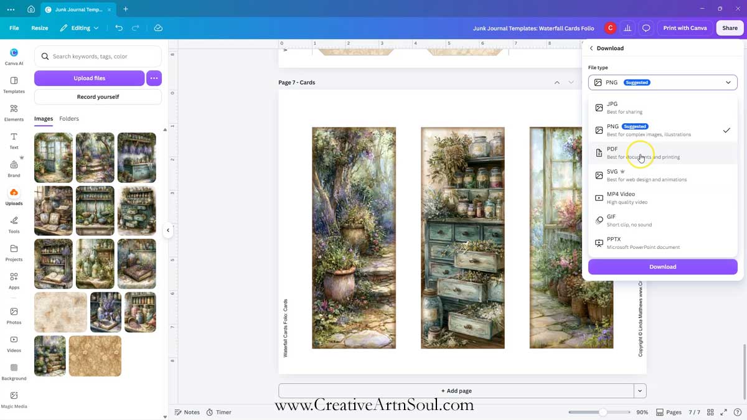Open the Apps sidebar panel

(14, 281)
